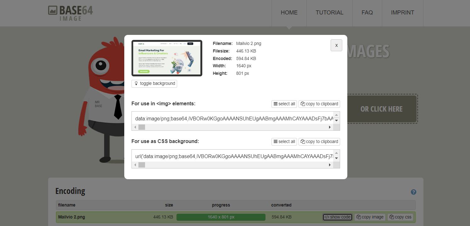This screenshot has height=226, width=470.
Task: Click the copy css button in the Encoding row
Action: point(400,217)
